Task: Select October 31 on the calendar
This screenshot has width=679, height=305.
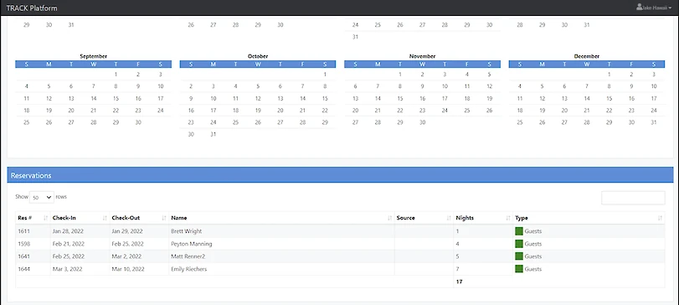Action: pyautogui.click(x=213, y=134)
